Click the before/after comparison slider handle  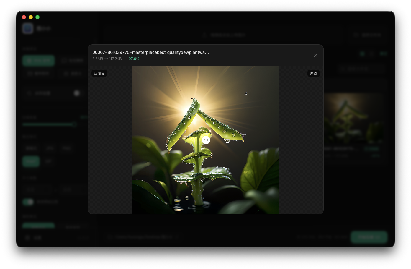pyautogui.click(x=206, y=140)
